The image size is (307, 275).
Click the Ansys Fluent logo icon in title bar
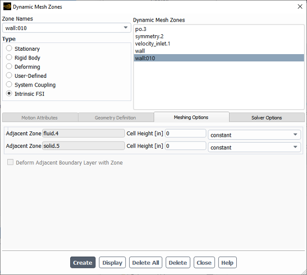click(x=7, y=7)
